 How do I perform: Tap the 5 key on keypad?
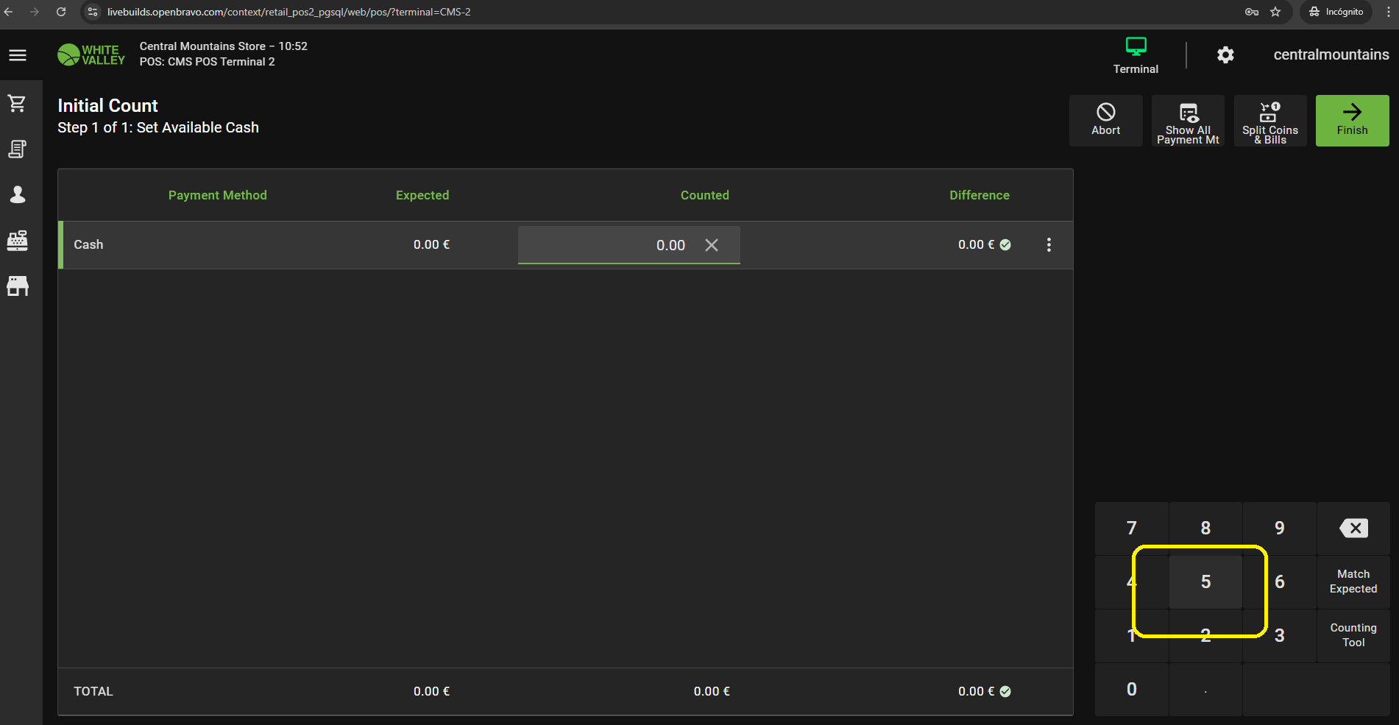[1205, 581]
